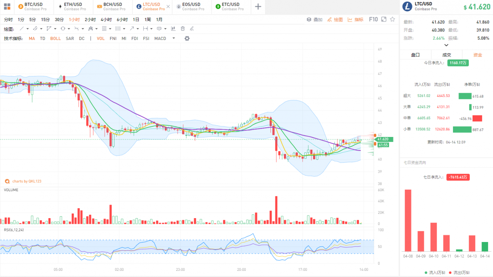
Task: Toggle the MA indicator
Action: (x=32, y=38)
